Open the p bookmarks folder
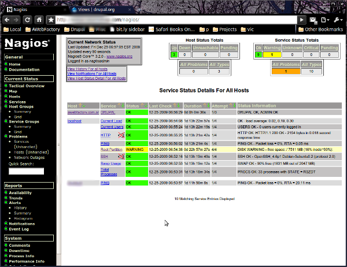Image resolution: width=347 pixels, height=267 pixels. (x=204, y=29)
